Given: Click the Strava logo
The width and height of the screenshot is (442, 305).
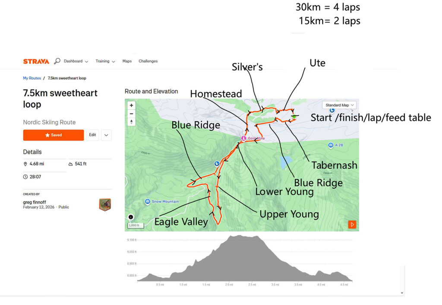Looking at the screenshot, I should [36, 61].
